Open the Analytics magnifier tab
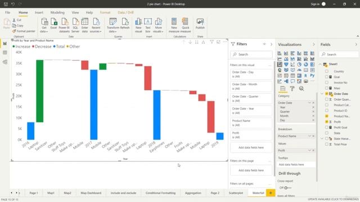 point(301,89)
